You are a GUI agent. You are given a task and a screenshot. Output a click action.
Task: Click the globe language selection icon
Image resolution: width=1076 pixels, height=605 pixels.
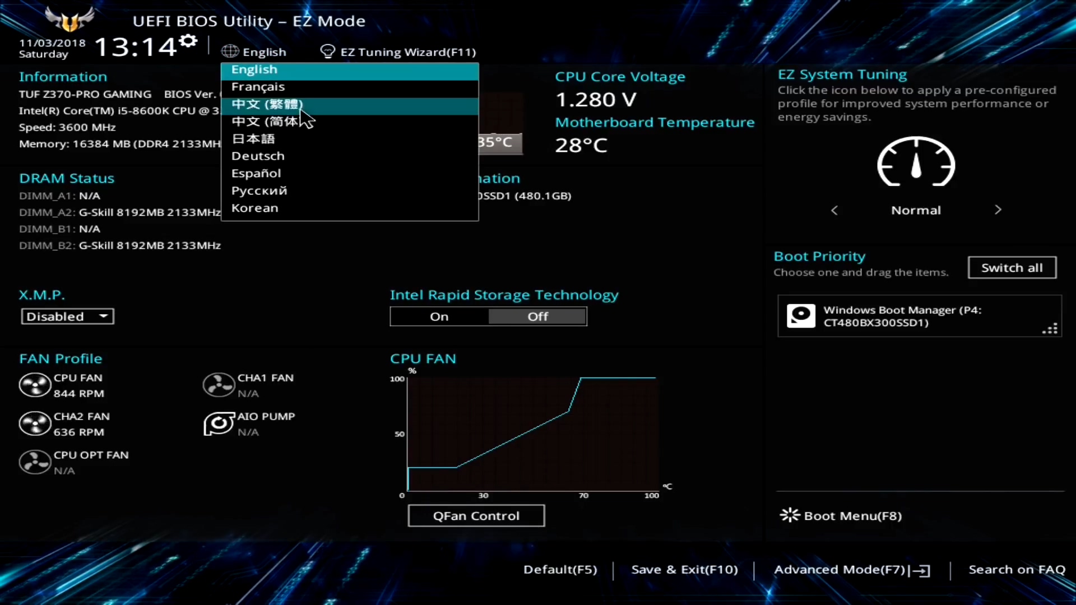(230, 51)
